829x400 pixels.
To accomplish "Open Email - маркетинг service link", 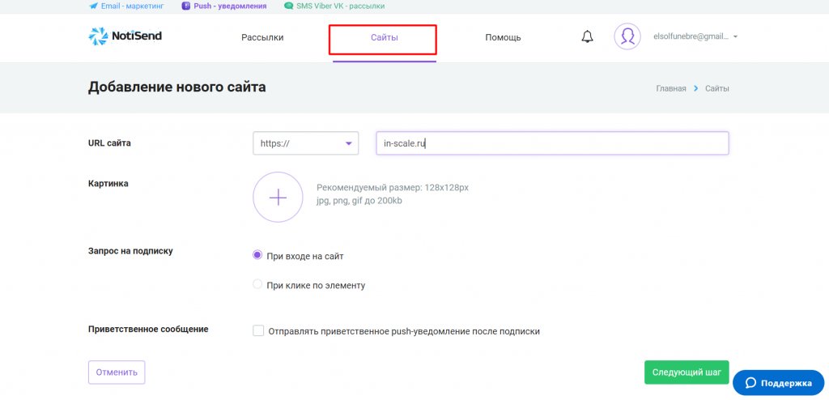I will pos(126,6).
